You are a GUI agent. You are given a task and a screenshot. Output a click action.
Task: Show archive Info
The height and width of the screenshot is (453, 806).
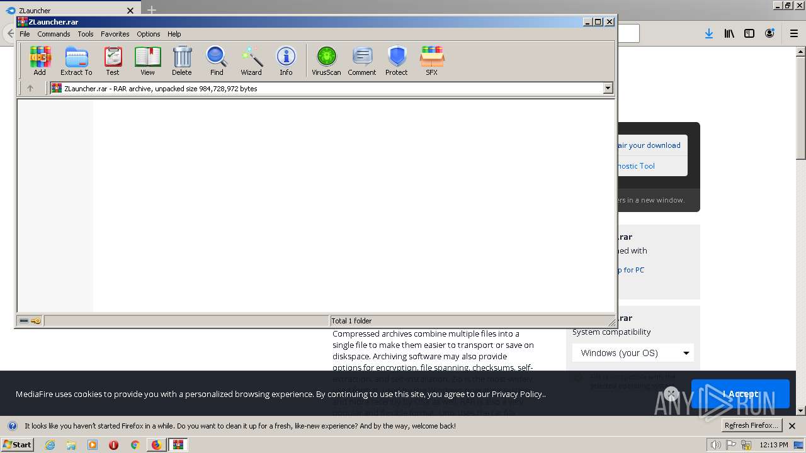(x=286, y=60)
